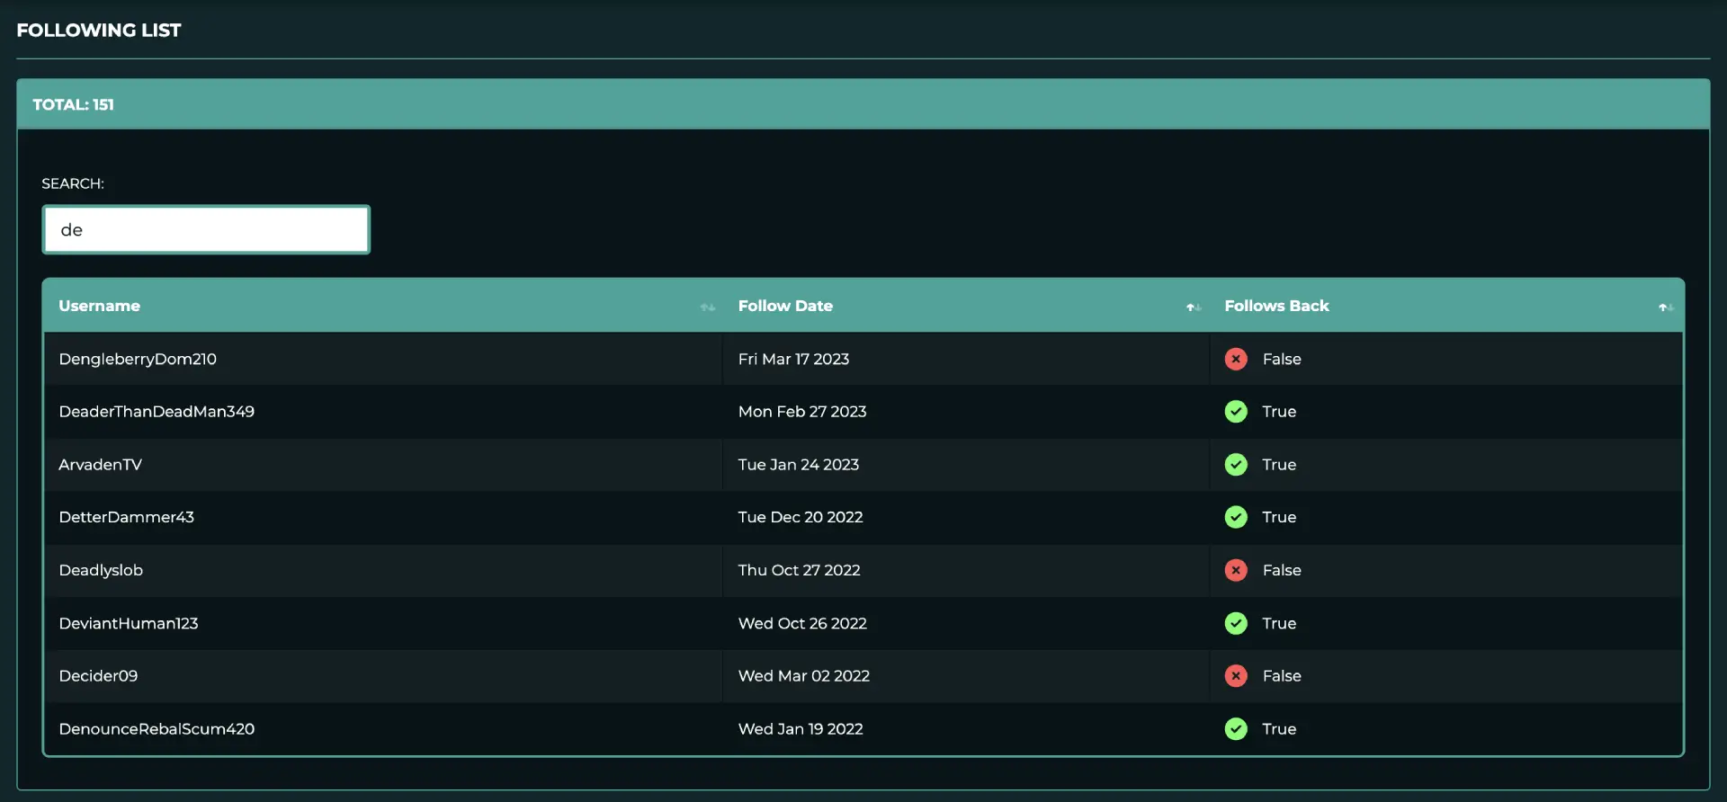Select username Decider09
This screenshot has width=1727, height=802.
[x=98, y=676]
